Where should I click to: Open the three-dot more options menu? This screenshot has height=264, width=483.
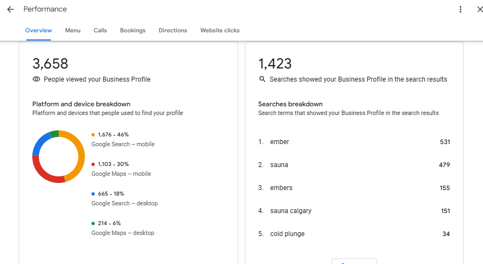[461, 9]
